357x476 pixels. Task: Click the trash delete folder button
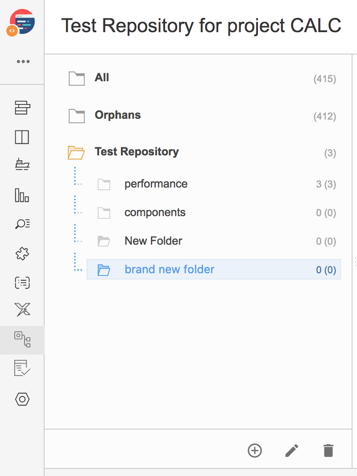(328, 451)
